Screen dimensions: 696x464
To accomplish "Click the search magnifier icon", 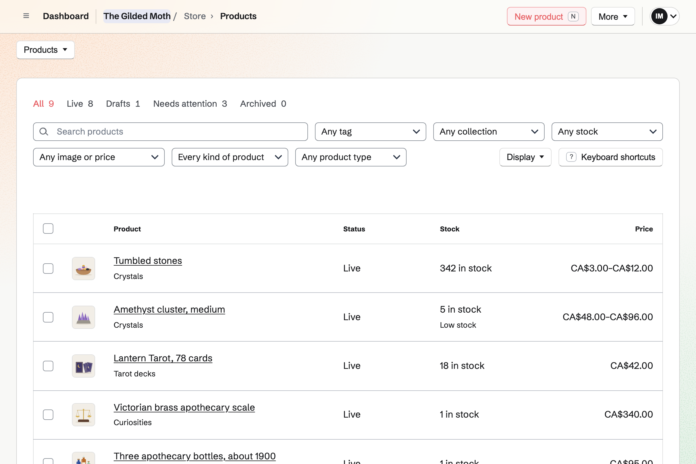I will point(44,132).
